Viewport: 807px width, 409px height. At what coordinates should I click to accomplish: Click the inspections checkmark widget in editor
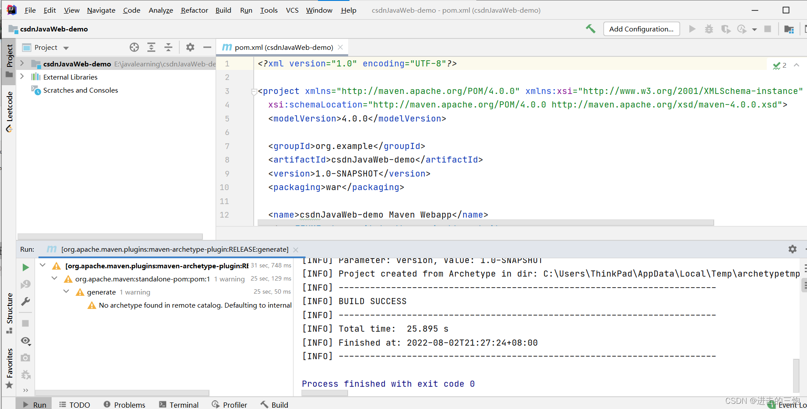tap(779, 66)
